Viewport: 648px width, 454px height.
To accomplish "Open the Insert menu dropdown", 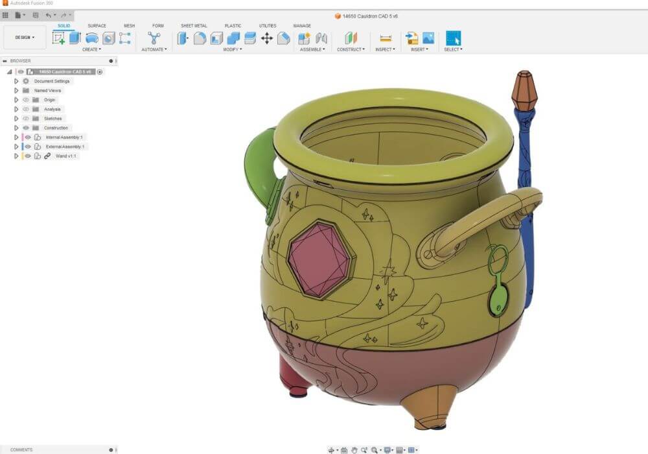I will [419, 50].
